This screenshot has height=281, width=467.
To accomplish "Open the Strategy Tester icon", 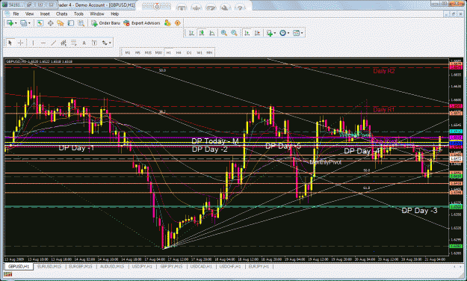I will point(81,23).
